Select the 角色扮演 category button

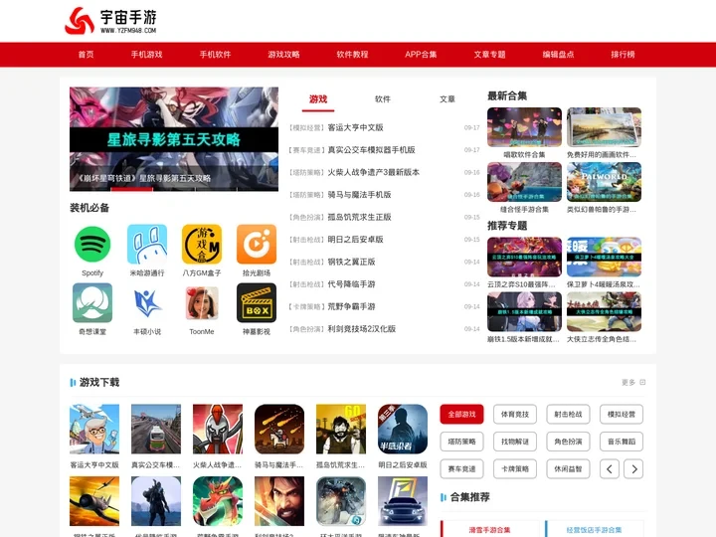click(568, 442)
